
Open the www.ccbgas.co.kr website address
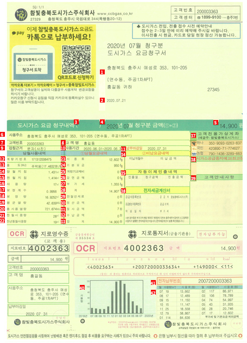[115, 14]
